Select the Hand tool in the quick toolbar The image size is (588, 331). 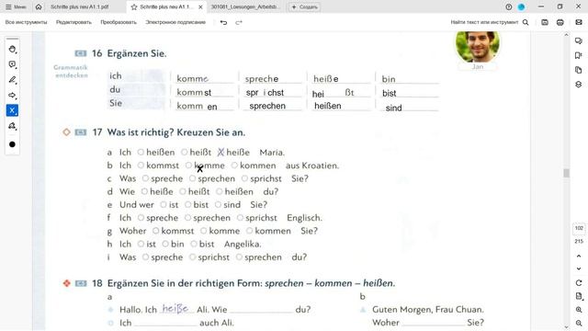12,49
